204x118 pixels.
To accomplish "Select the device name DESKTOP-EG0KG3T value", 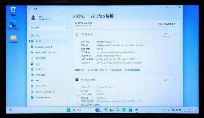I will tap(105, 42).
